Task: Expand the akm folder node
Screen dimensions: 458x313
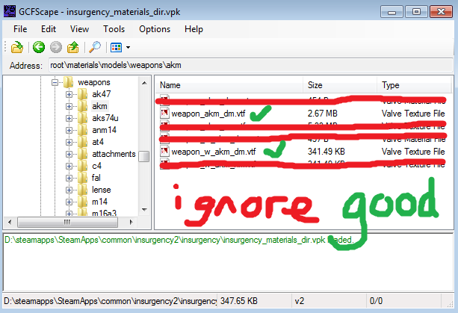Action: tap(69, 106)
